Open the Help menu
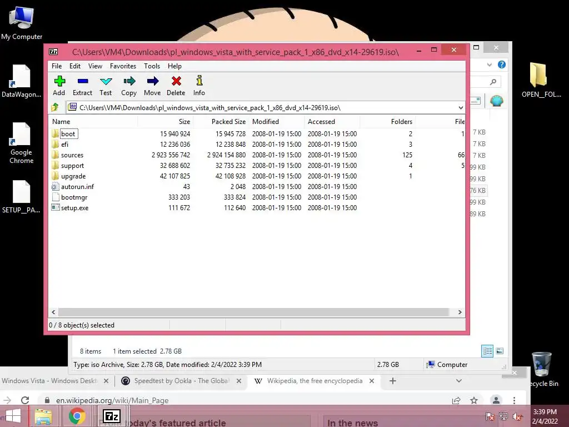The height and width of the screenshot is (427, 569). (x=174, y=66)
